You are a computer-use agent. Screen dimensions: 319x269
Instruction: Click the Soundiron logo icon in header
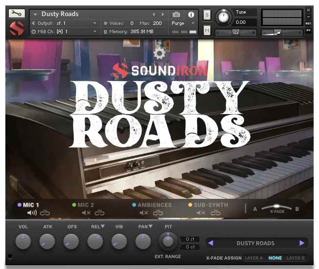point(16,28)
